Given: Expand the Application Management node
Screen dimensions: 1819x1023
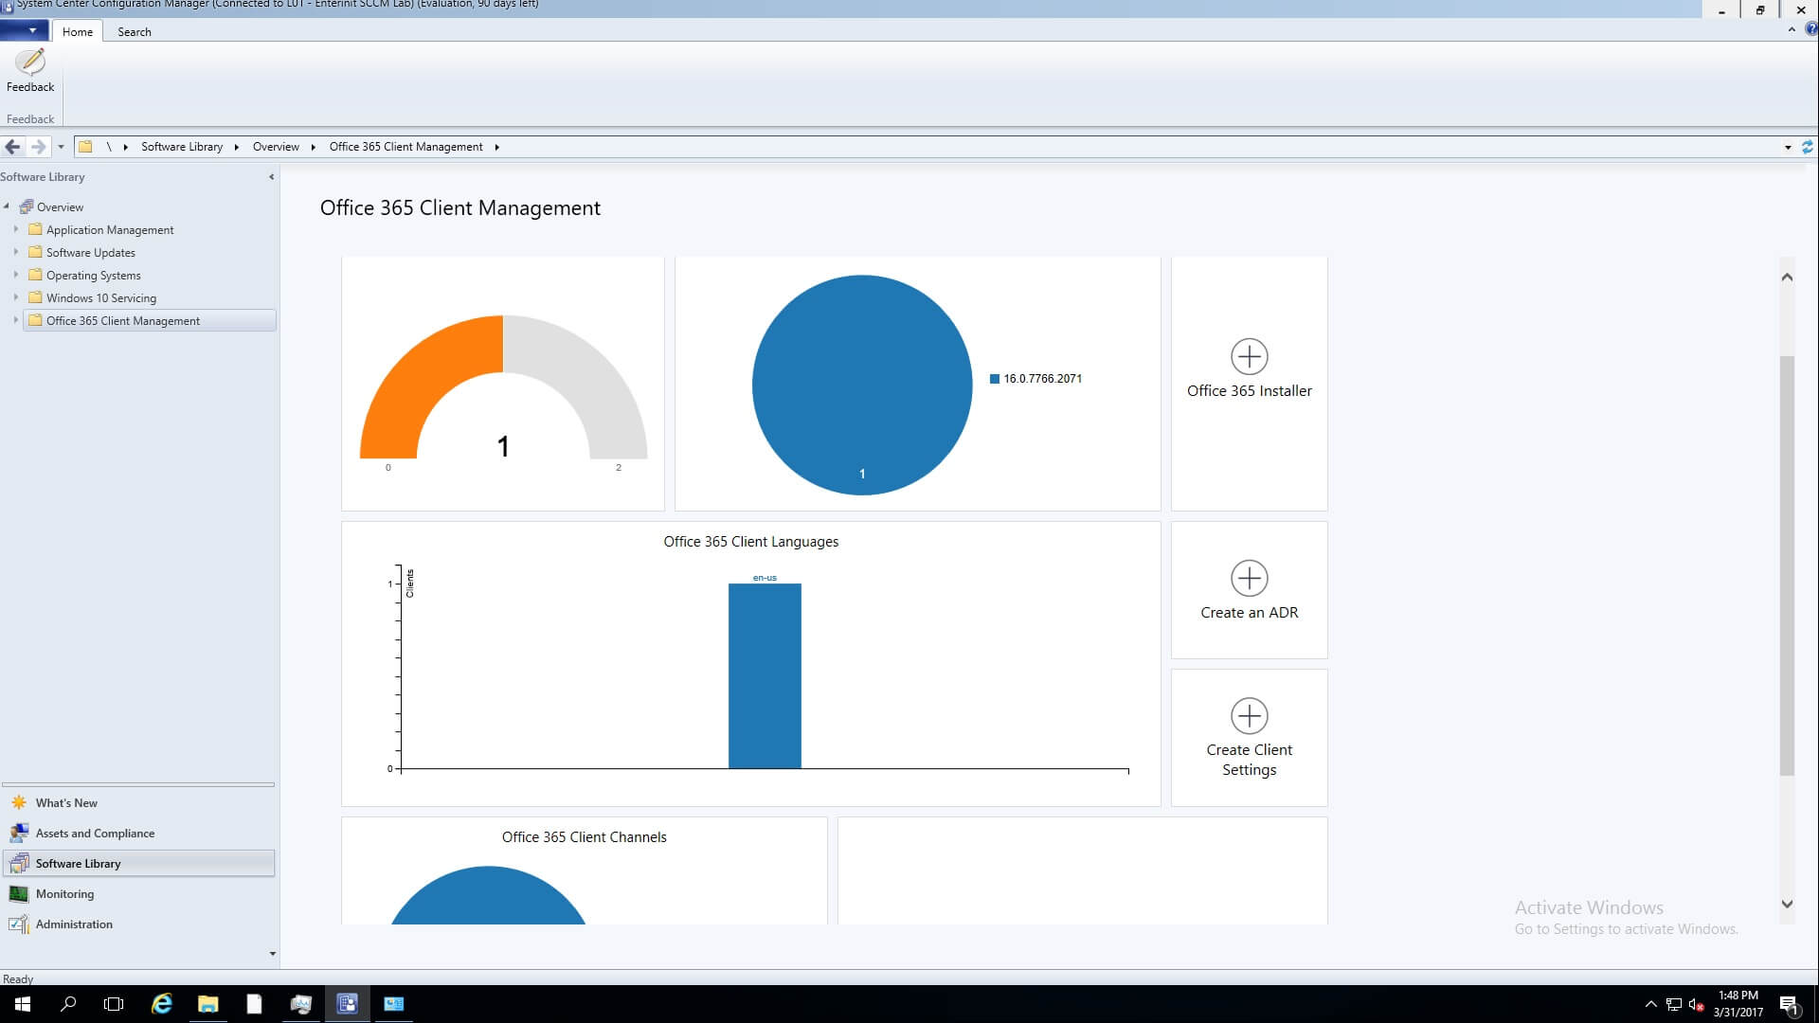Looking at the screenshot, I should tap(16, 229).
